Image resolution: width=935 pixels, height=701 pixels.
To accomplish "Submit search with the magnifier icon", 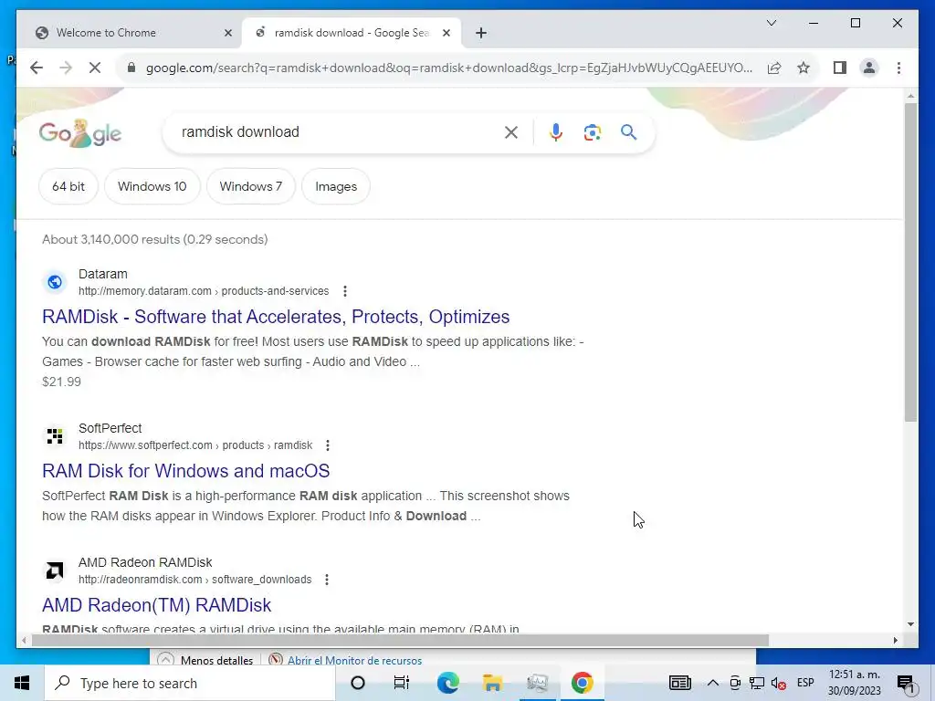I will (x=628, y=132).
